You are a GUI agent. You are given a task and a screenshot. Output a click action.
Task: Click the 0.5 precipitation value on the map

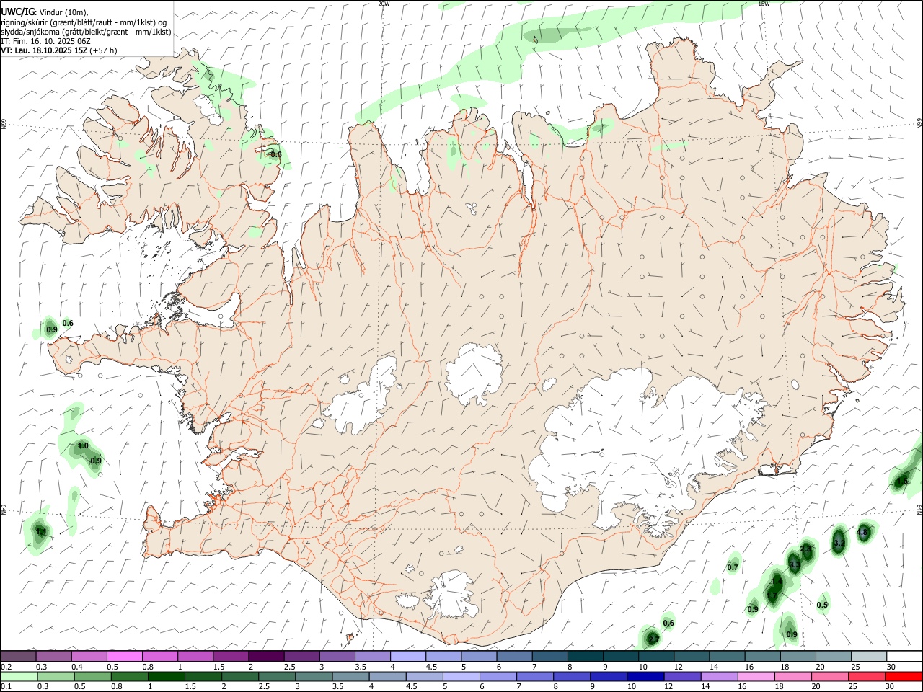pos(823,605)
